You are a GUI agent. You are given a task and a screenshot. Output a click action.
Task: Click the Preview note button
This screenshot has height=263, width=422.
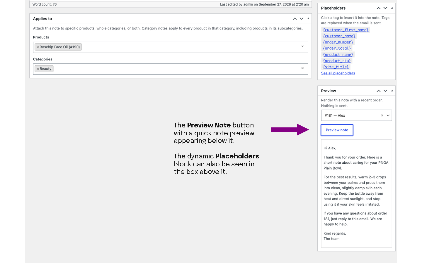pyautogui.click(x=337, y=130)
